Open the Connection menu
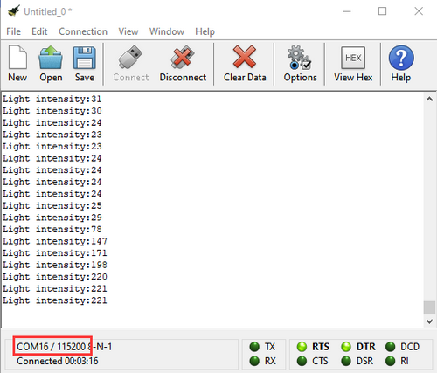The width and height of the screenshot is (437, 373). pos(83,31)
